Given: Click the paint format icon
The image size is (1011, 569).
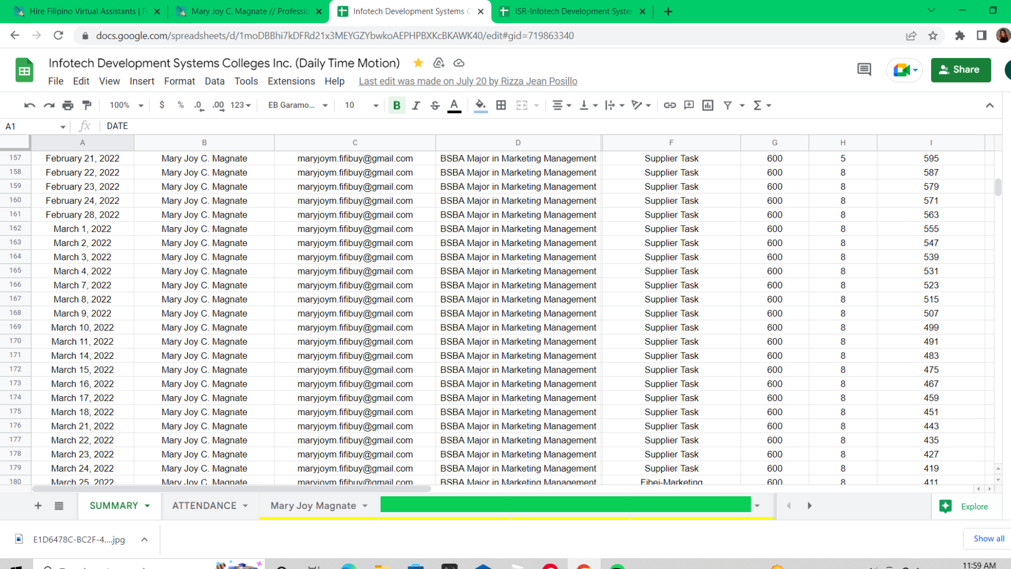Looking at the screenshot, I should 87,105.
